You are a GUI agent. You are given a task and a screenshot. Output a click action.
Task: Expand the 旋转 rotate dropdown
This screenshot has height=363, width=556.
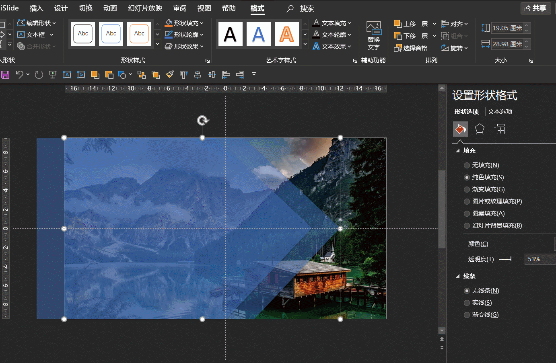tap(455, 48)
